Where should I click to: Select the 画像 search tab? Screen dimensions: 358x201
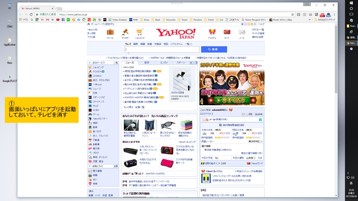(x=135, y=44)
